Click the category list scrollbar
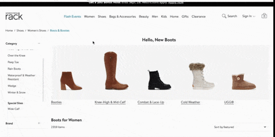 (43, 79)
